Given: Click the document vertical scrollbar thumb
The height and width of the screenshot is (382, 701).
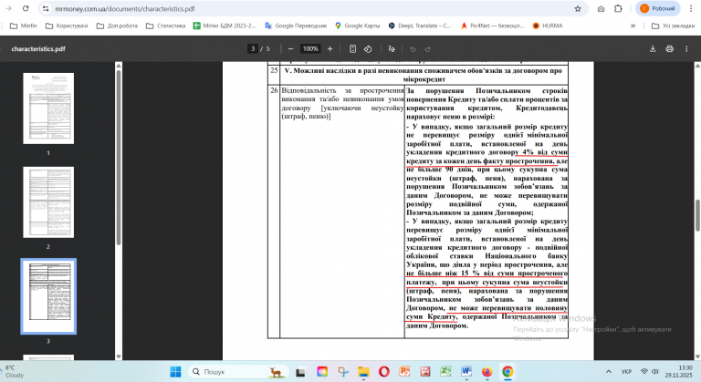Looking at the screenshot, I should tap(697, 216).
